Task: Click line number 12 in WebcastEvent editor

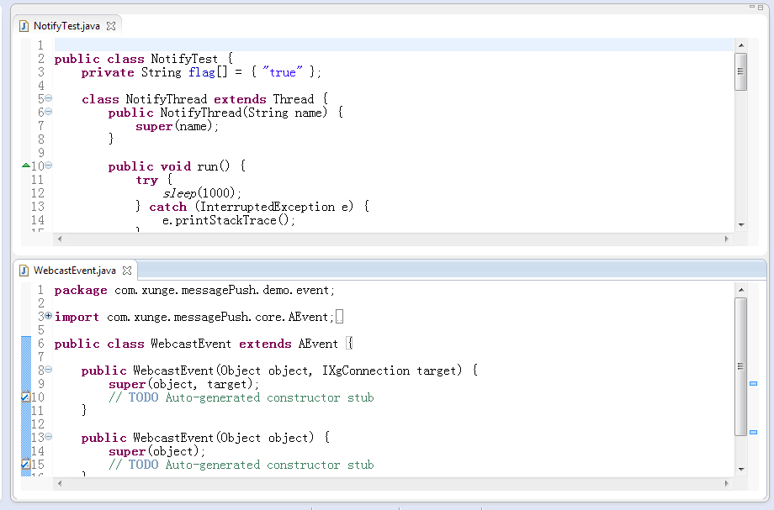Action: 38,424
